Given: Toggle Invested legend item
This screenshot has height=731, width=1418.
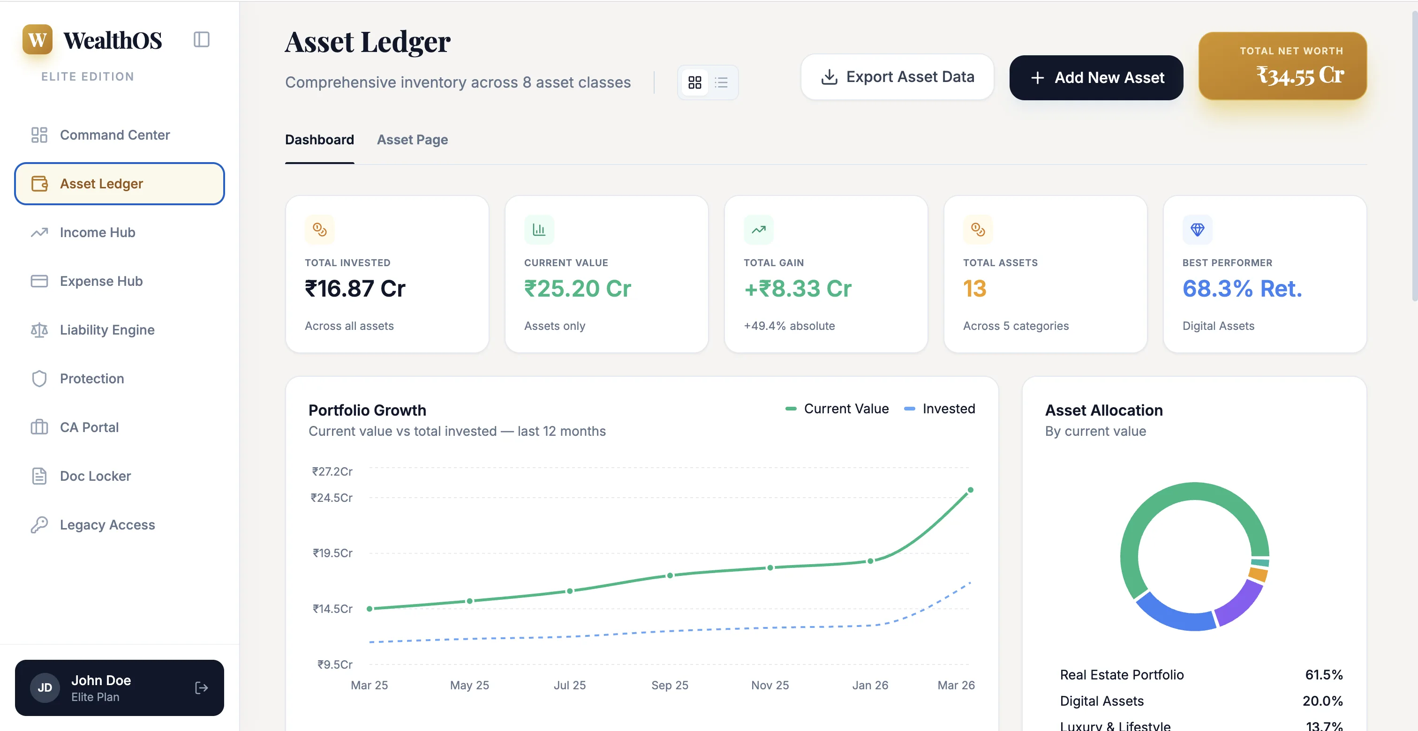Looking at the screenshot, I should (940, 409).
